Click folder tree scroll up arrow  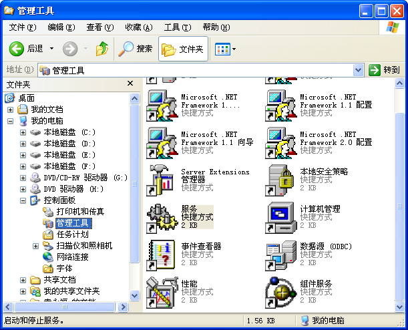point(134,98)
